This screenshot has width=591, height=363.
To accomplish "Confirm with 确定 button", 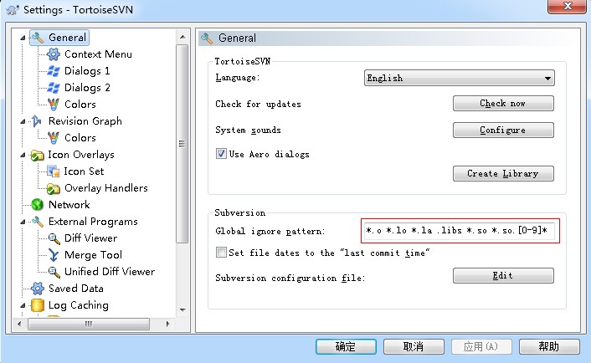I will 346,347.
